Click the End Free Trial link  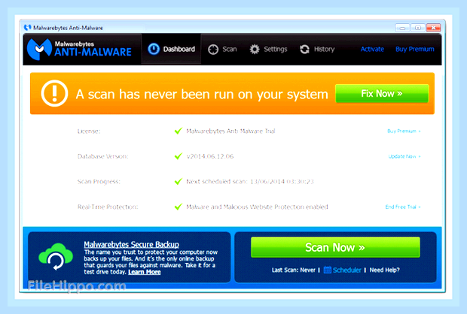[x=403, y=207]
